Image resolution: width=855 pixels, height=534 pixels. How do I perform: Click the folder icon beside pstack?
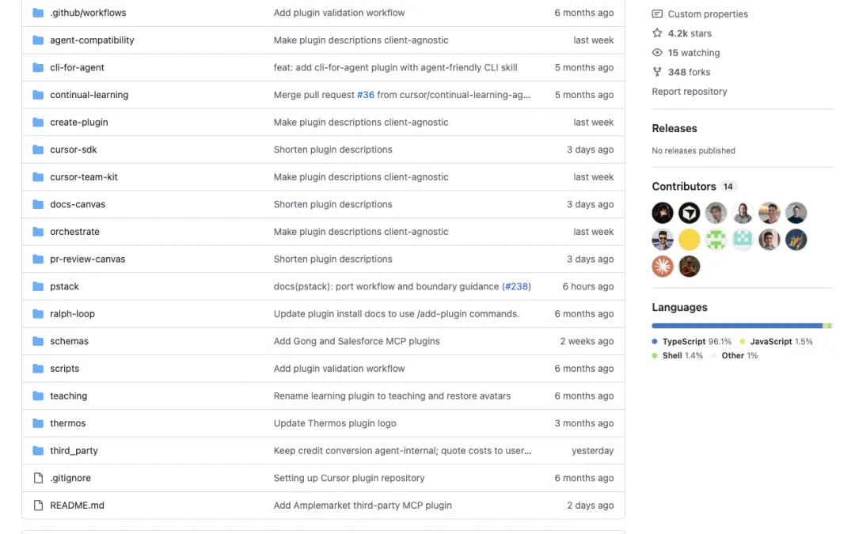pyautogui.click(x=38, y=286)
